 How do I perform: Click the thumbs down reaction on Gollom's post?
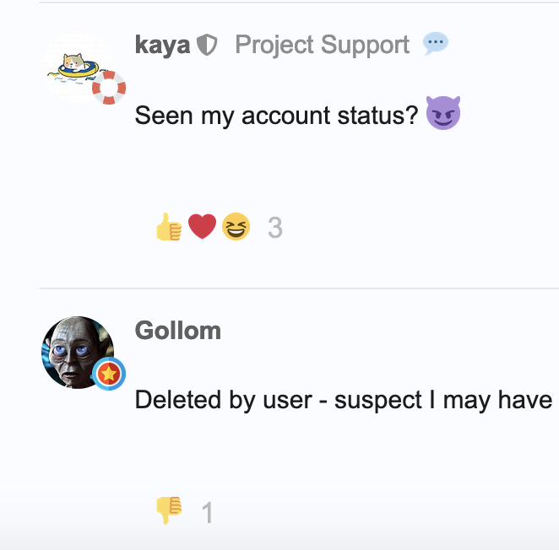tap(169, 510)
